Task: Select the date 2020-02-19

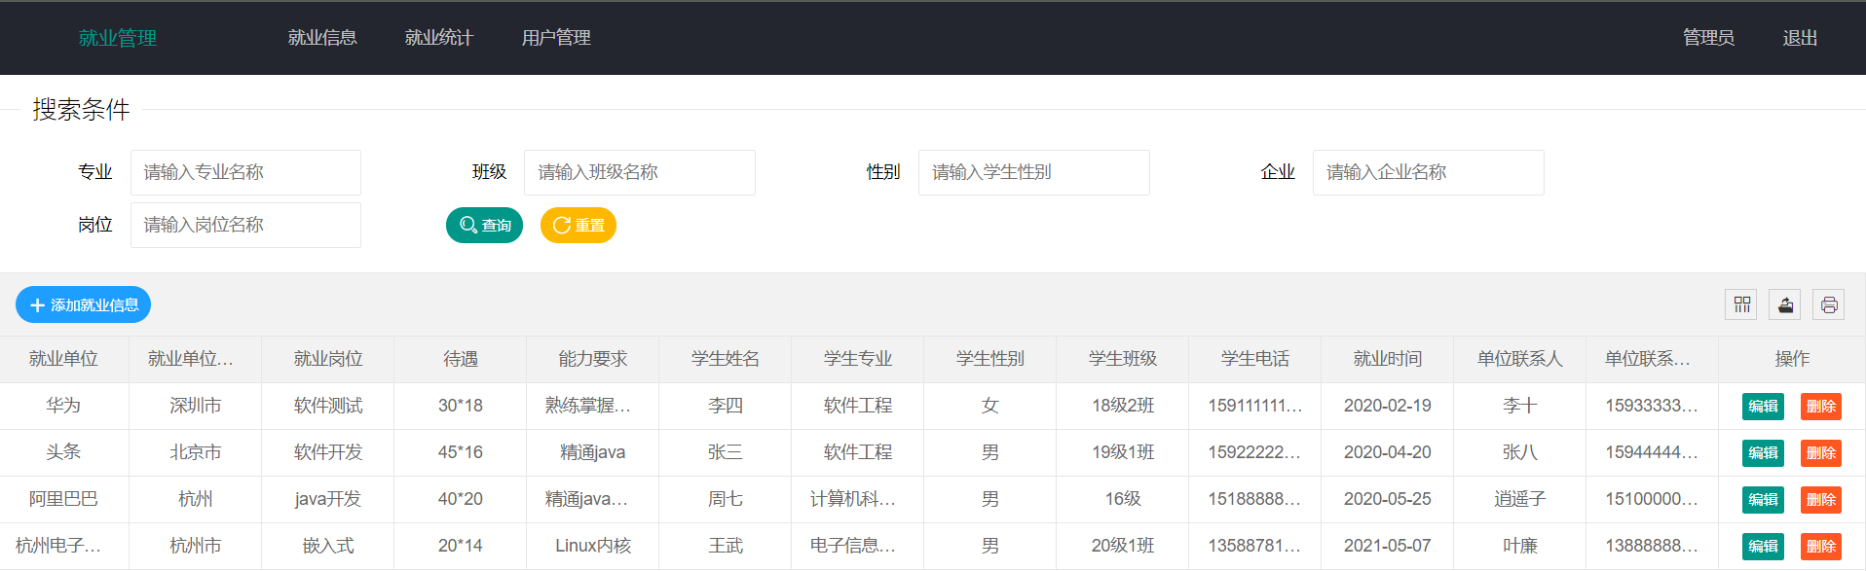Action: (1388, 406)
